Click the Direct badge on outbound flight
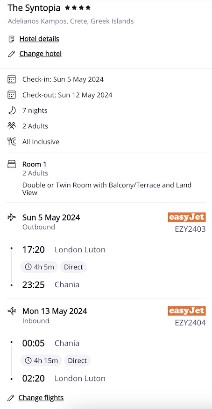Viewport: 212px width, 409px height. (73, 267)
